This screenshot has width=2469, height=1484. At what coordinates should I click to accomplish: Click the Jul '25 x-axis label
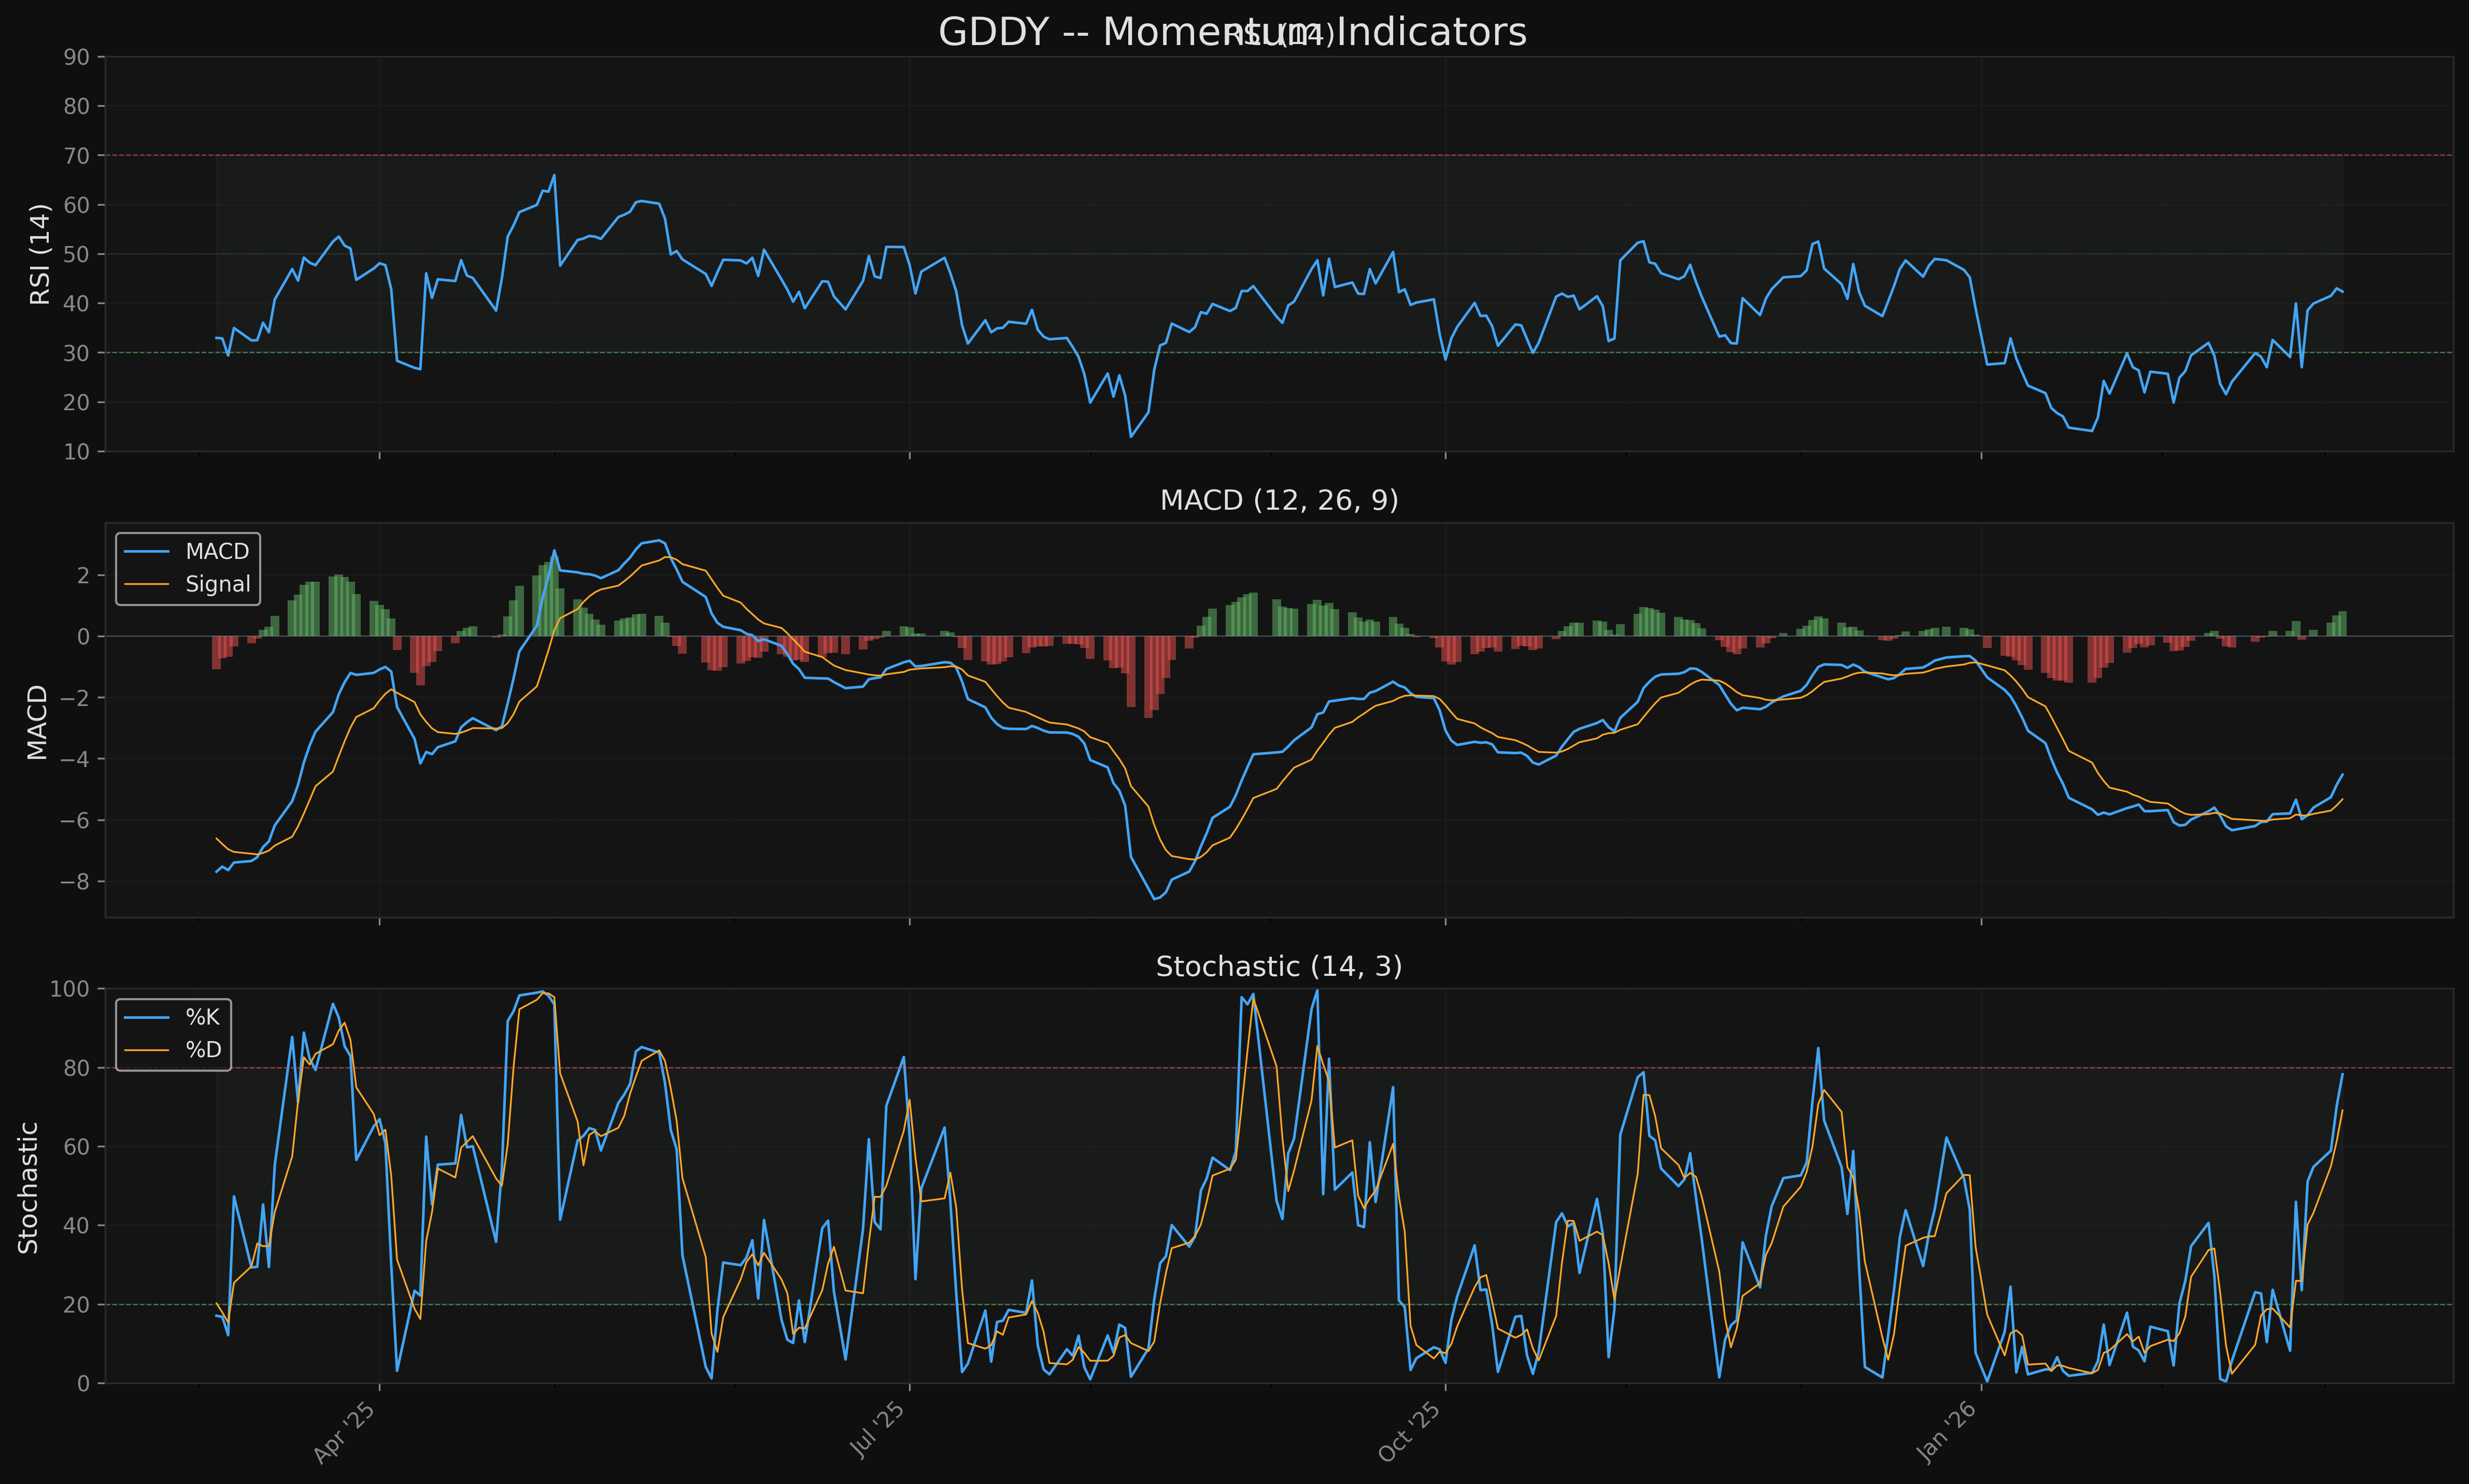click(x=876, y=1431)
